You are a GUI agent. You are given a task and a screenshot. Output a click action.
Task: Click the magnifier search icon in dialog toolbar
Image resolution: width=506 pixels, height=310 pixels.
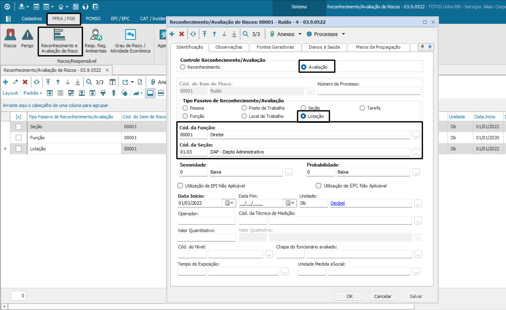[245, 34]
